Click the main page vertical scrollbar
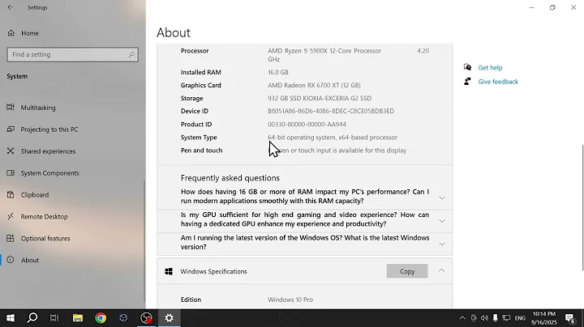 click(582, 207)
